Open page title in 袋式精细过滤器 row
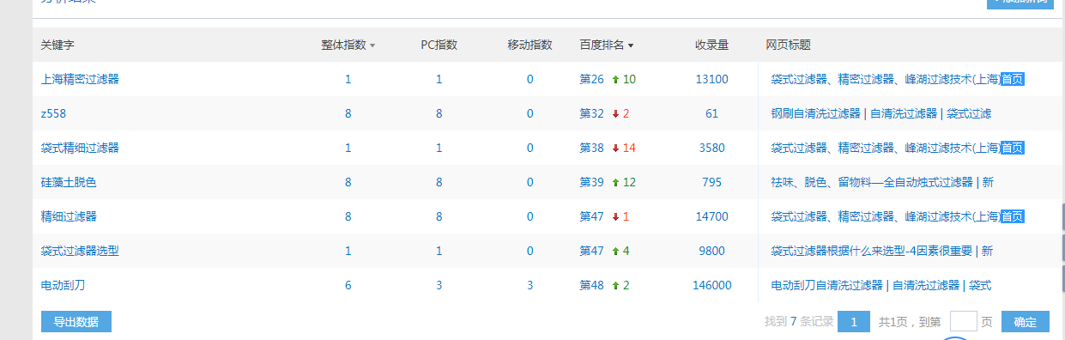The height and width of the screenshot is (340, 1065). [885, 148]
